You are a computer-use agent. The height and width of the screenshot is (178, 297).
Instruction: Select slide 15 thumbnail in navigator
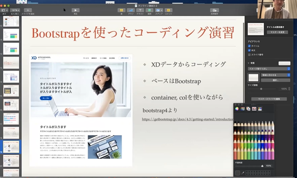click(x=11, y=91)
